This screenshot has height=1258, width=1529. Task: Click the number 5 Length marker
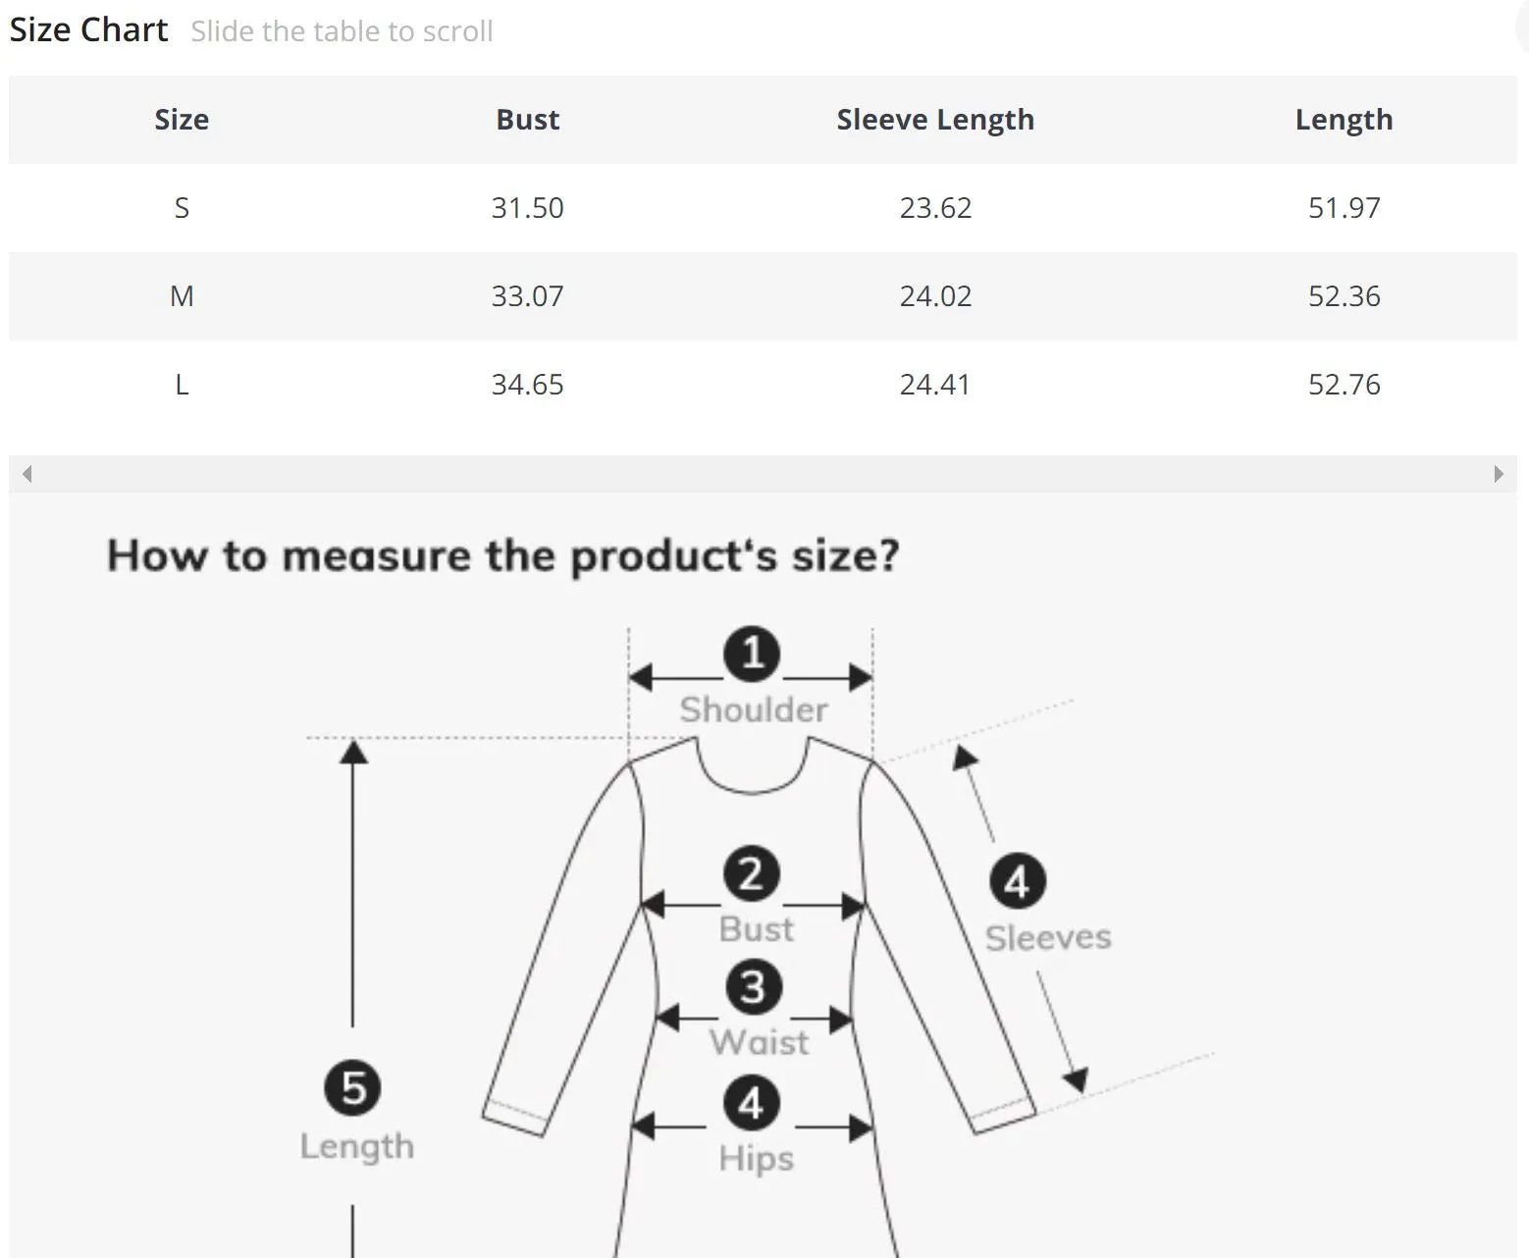352,1087
